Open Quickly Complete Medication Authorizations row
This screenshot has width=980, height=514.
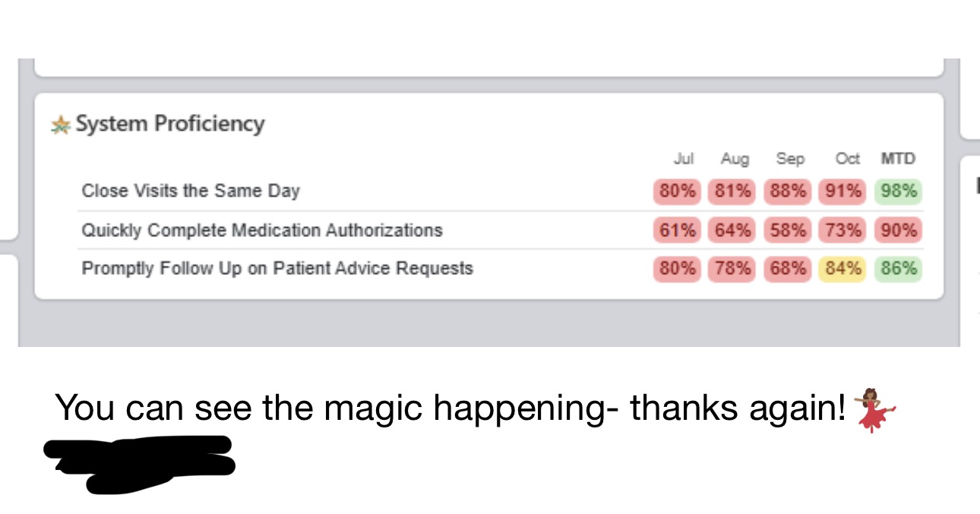point(262,230)
